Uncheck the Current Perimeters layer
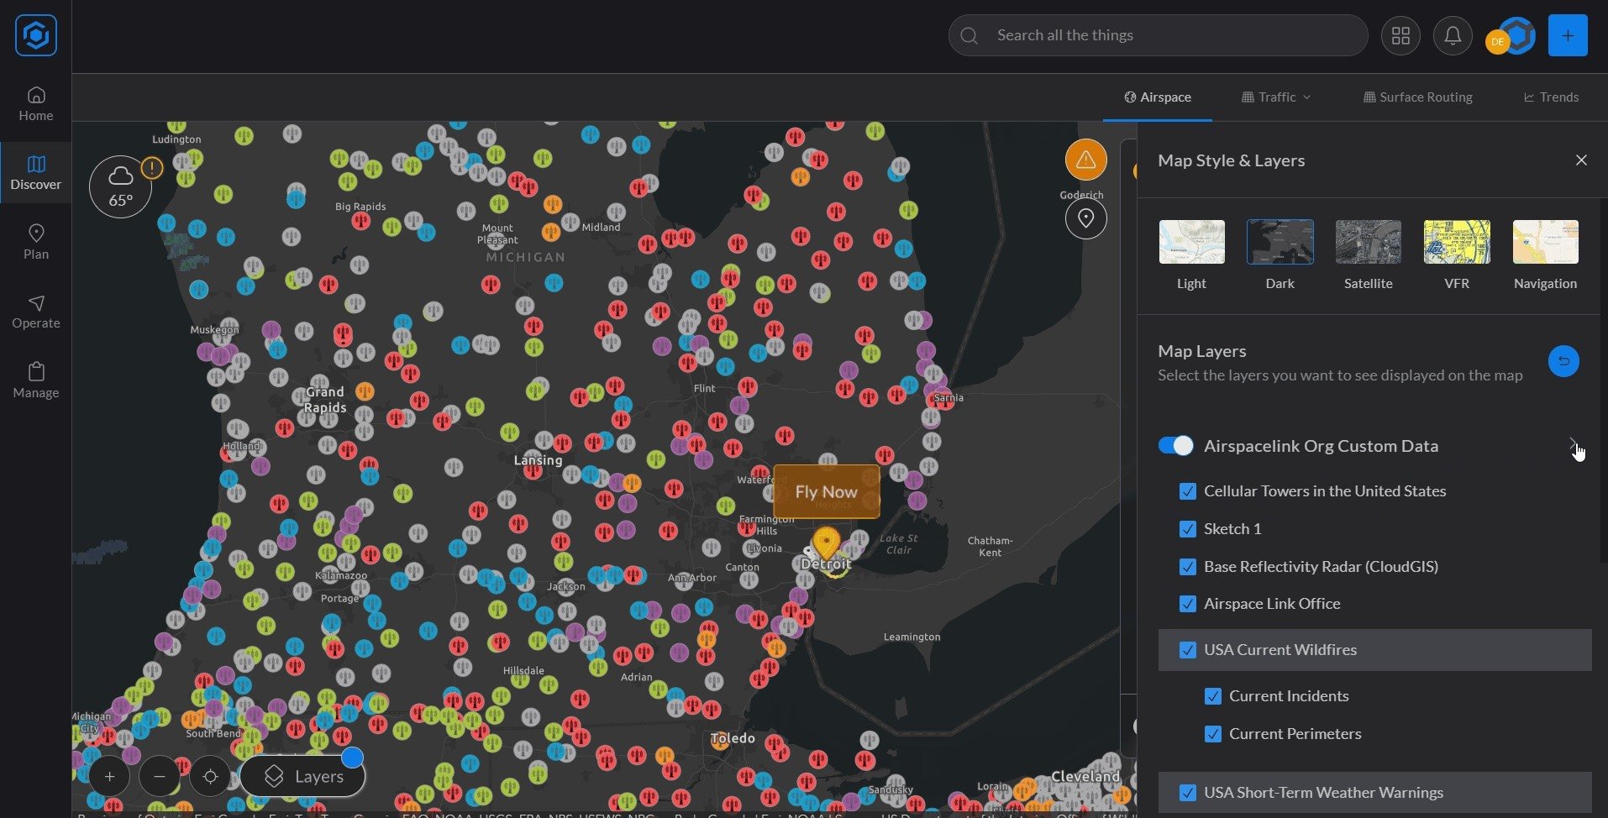The image size is (1608, 818). pyautogui.click(x=1212, y=734)
